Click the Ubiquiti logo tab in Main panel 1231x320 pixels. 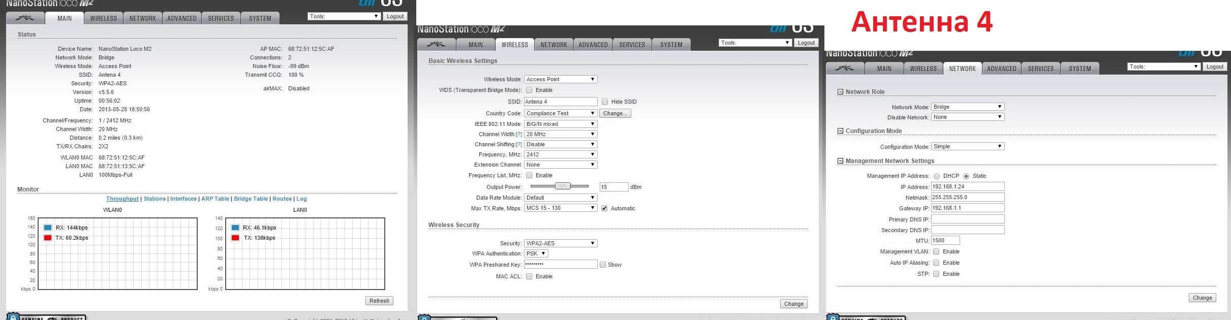(x=25, y=18)
